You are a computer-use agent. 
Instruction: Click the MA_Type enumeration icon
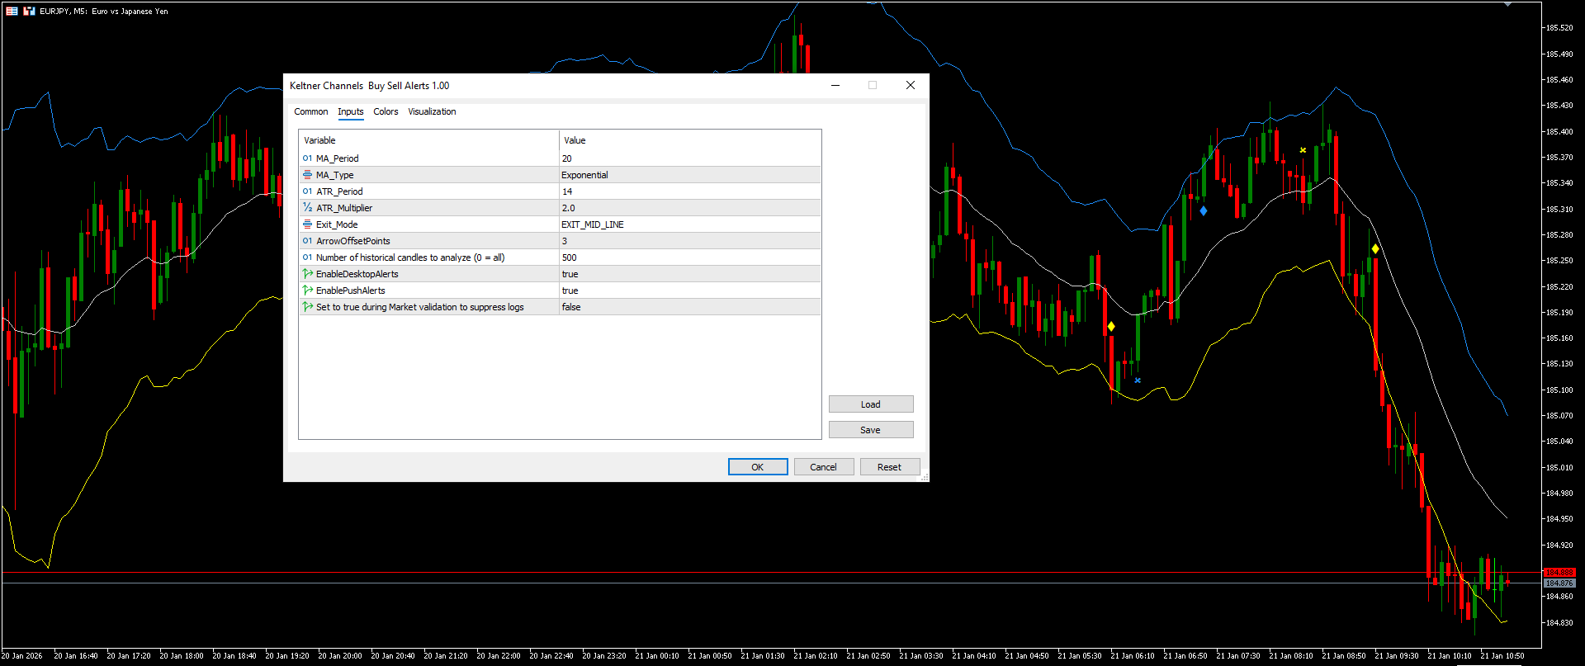[307, 175]
